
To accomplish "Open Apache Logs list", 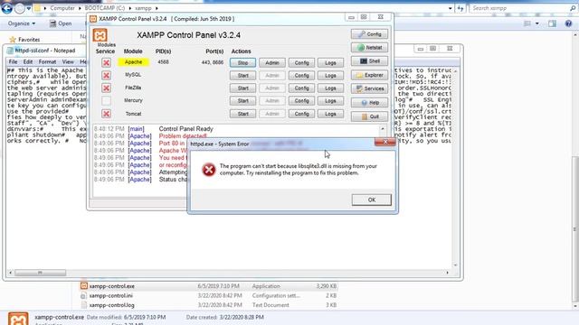I will 330,62.
